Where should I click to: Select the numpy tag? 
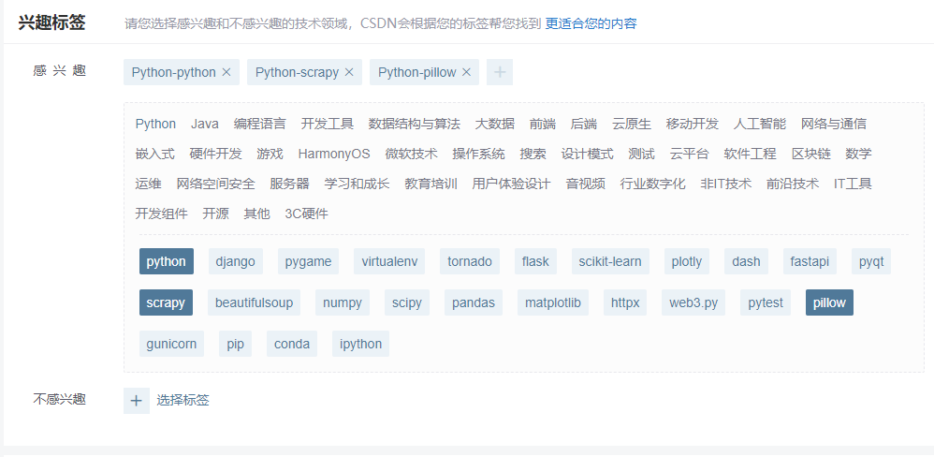343,302
